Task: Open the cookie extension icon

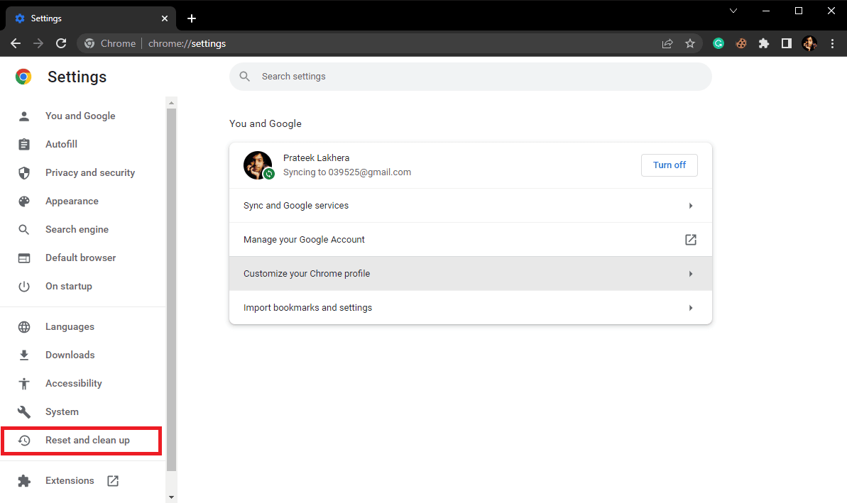Action: [741, 43]
